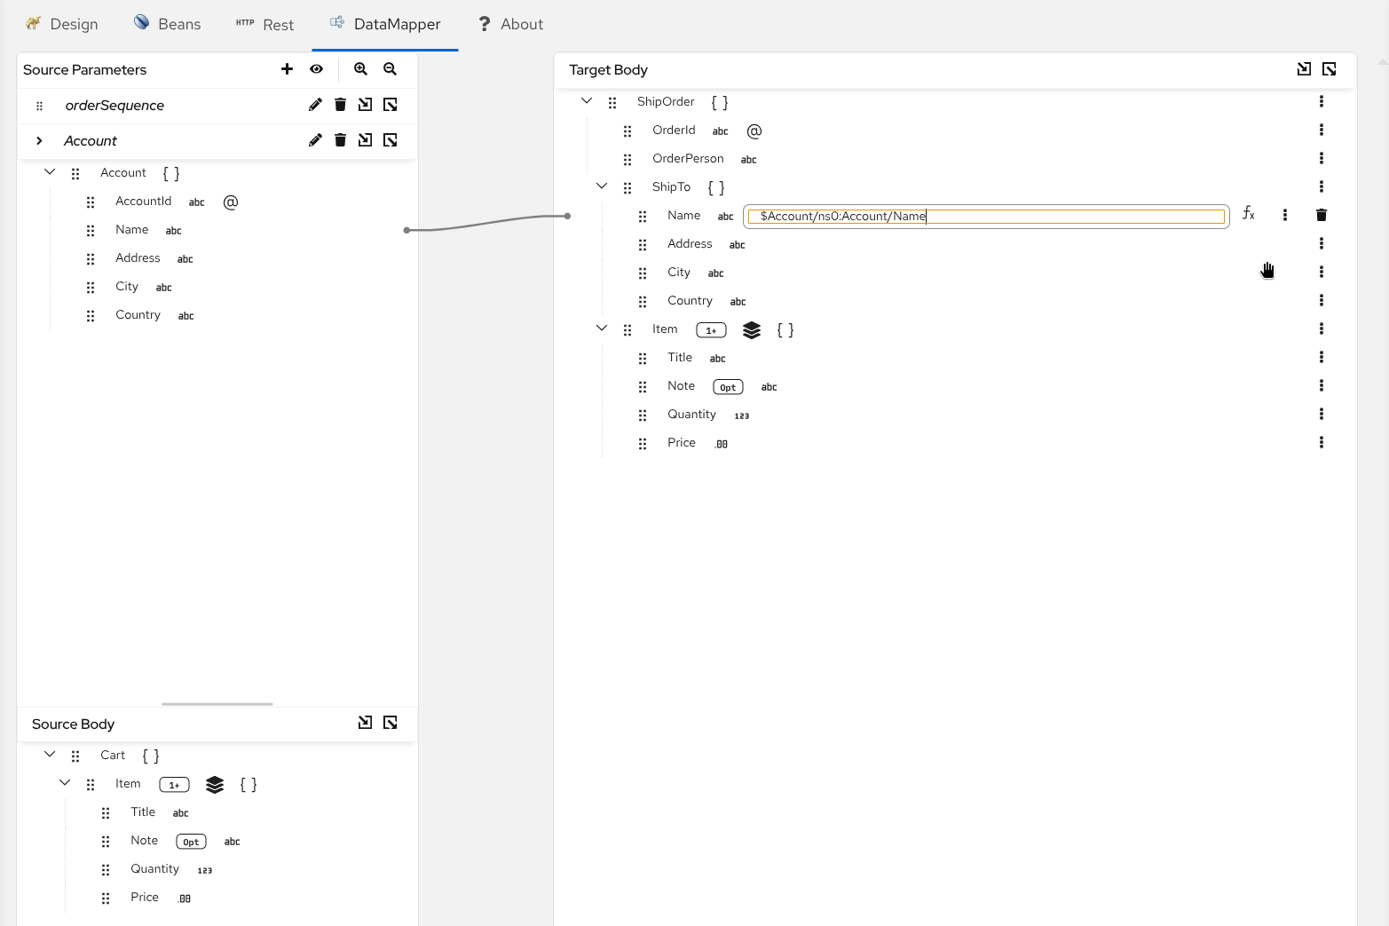Detach schema from Target Body

tap(1330, 69)
